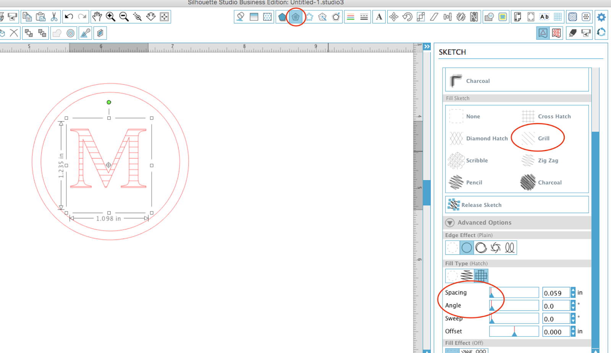
Task: Bring the selection to front
Action: click(29, 33)
